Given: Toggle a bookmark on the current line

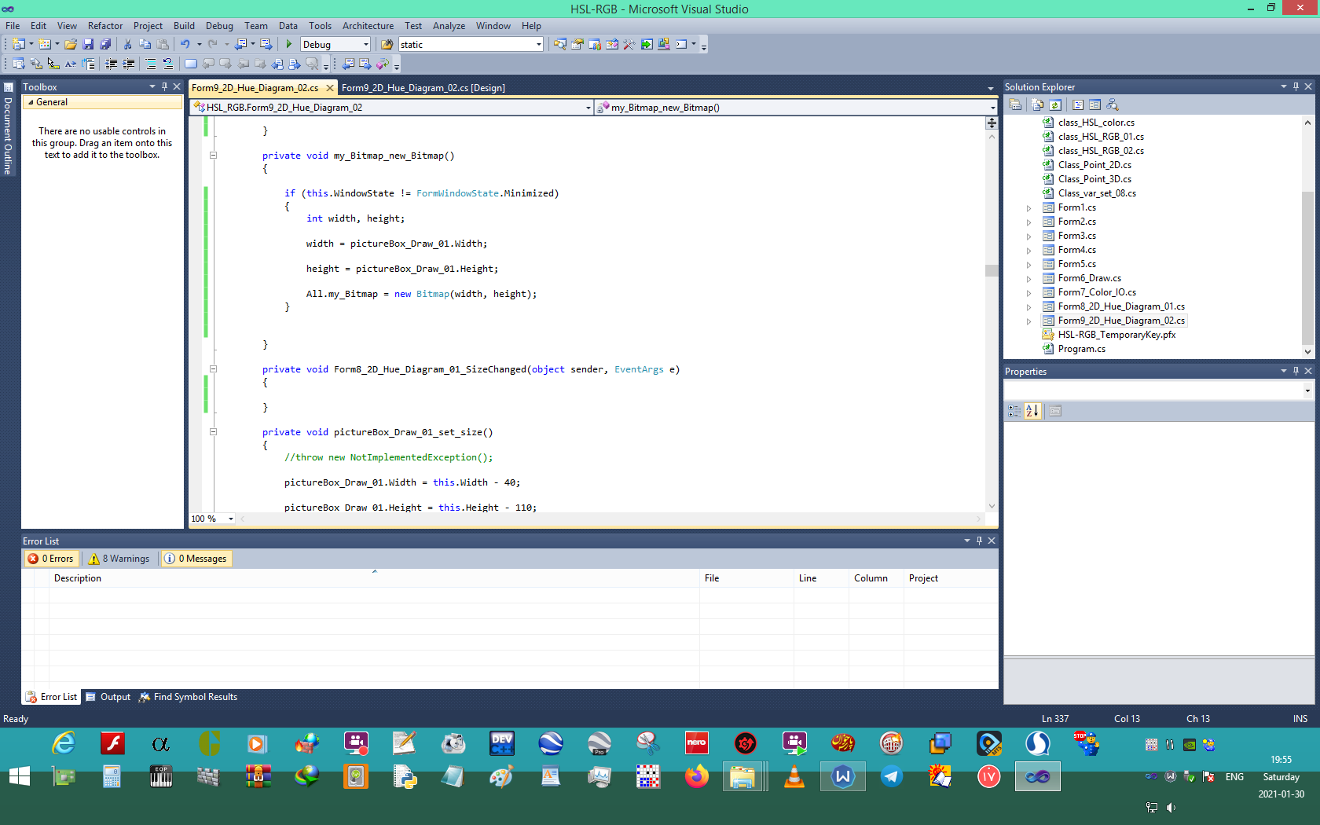Looking at the screenshot, I should tap(190, 64).
